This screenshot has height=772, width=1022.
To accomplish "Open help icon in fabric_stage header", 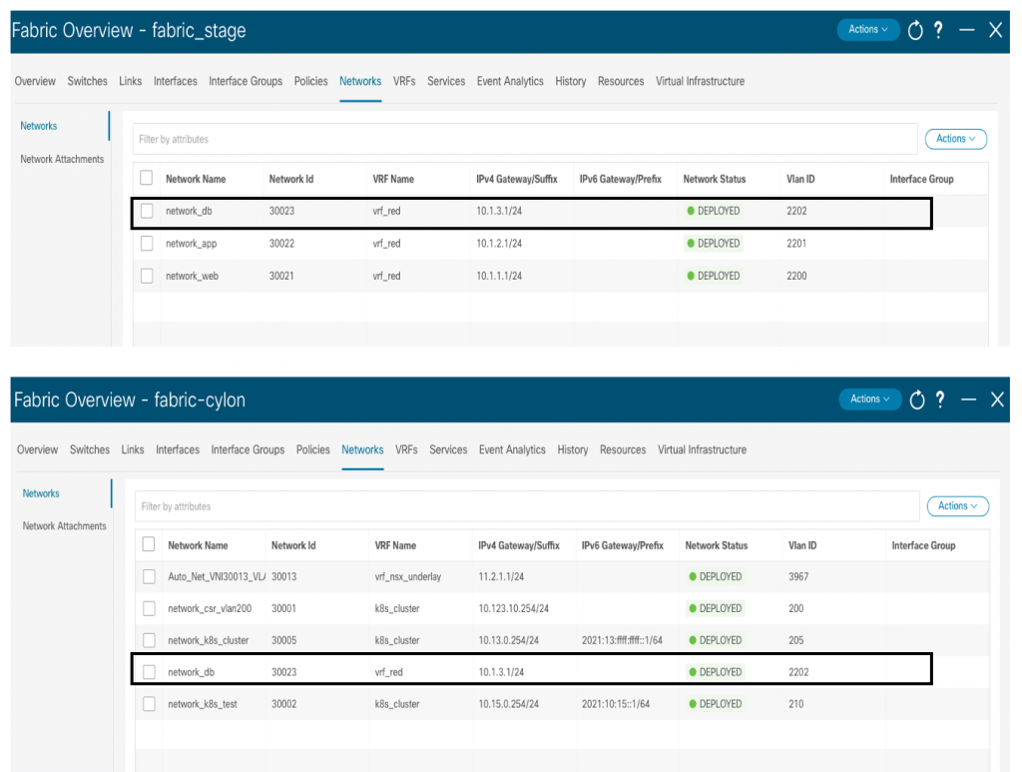I will 939,30.
